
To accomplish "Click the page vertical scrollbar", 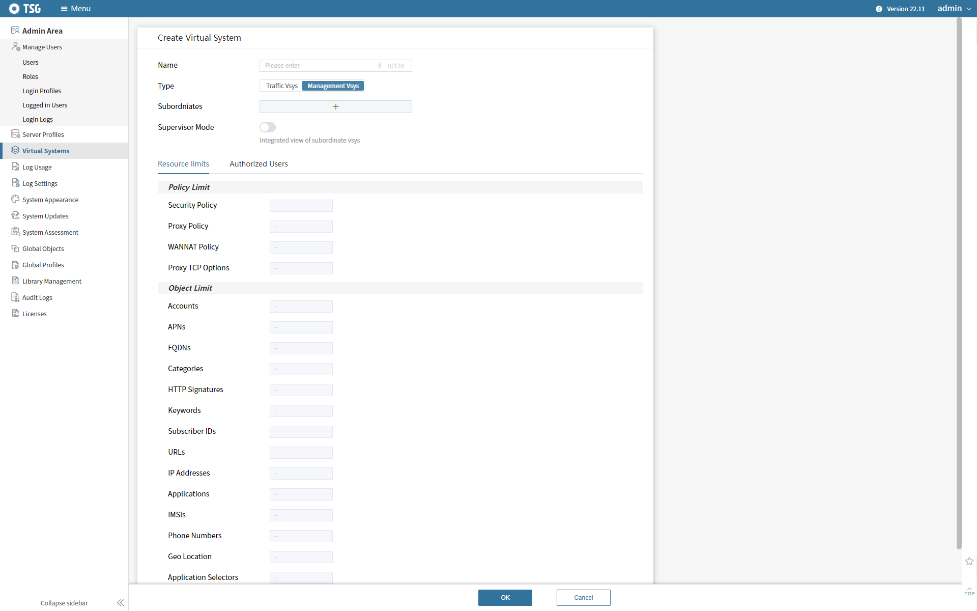I will (959, 283).
